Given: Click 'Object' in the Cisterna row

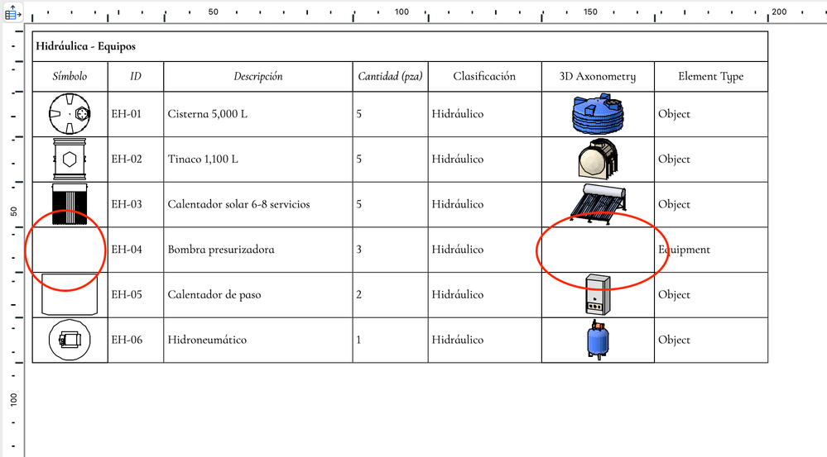Looking at the screenshot, I should (674, 114).
